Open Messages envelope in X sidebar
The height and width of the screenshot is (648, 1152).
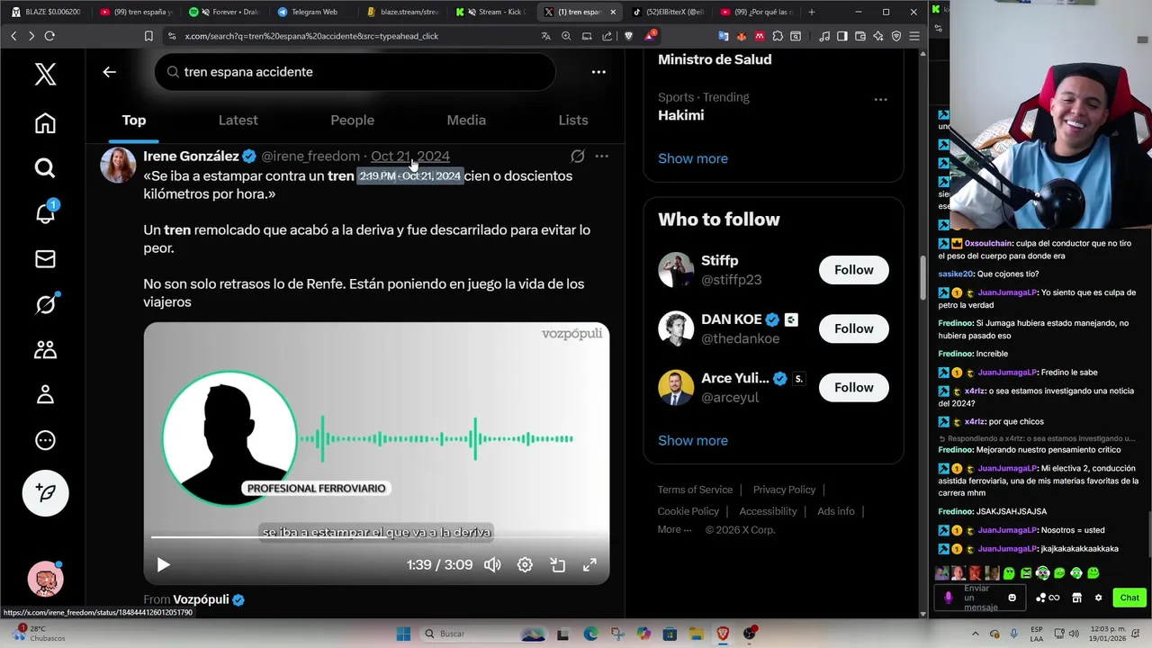(x=45, y=259)
